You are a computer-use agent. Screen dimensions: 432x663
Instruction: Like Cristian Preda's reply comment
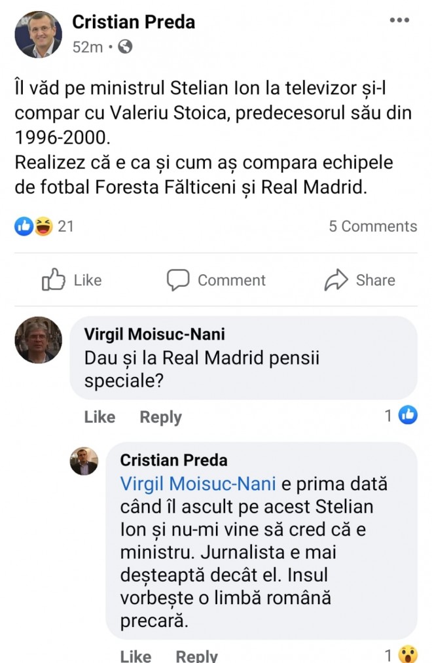pos(136,655)
